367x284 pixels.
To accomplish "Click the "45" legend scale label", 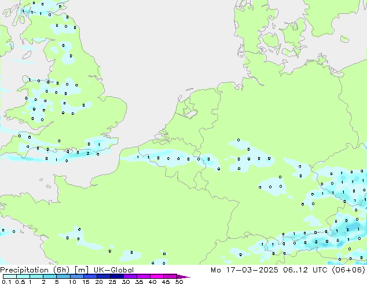I will pos(166,282).
